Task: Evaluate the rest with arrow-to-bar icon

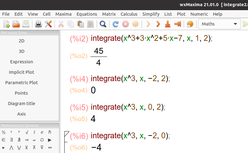Action: [x=178, y=24]
